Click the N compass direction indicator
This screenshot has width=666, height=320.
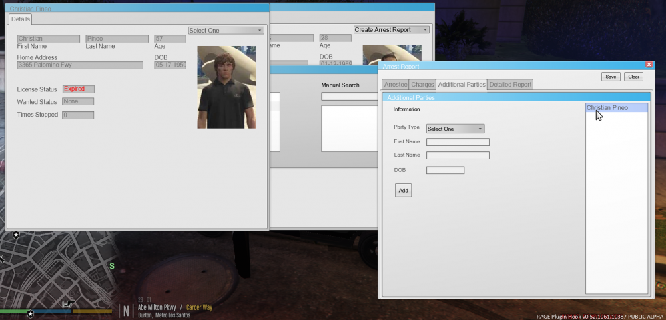126,310
